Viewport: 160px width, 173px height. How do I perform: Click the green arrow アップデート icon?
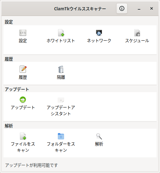coord(23,100)
